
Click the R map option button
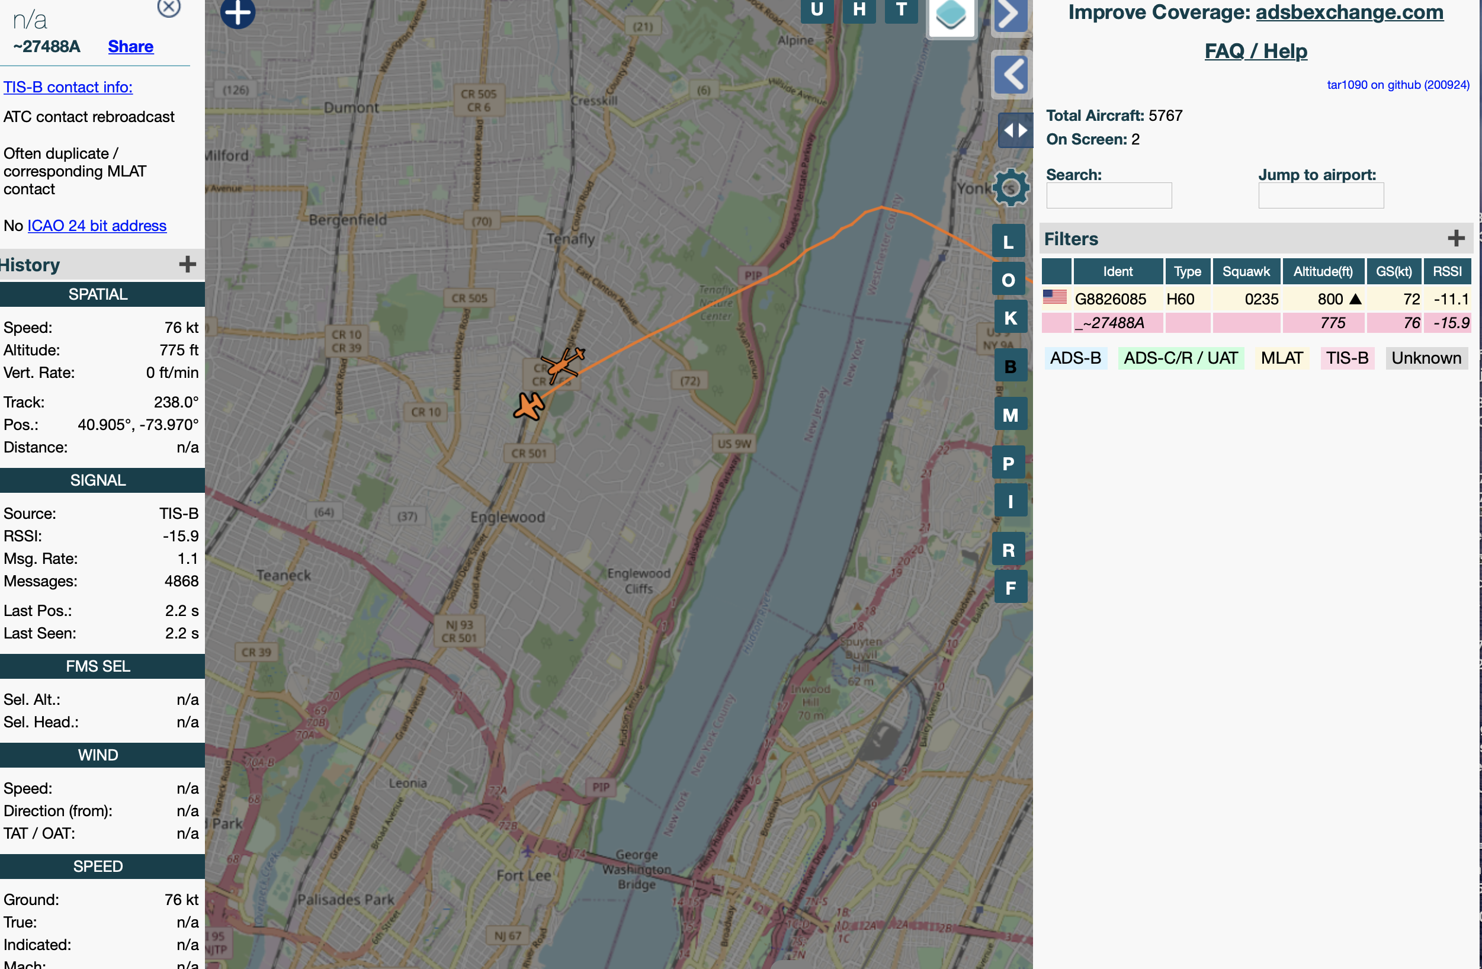click(1008, 550)
